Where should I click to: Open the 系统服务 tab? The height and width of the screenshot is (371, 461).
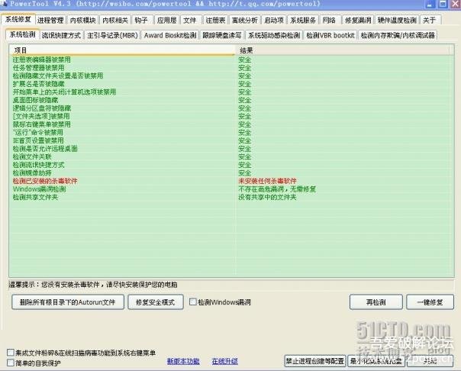click(303, 20)
